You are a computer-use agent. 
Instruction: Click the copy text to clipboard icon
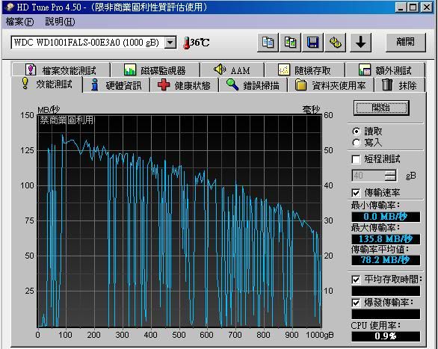[x=268, y=43]
